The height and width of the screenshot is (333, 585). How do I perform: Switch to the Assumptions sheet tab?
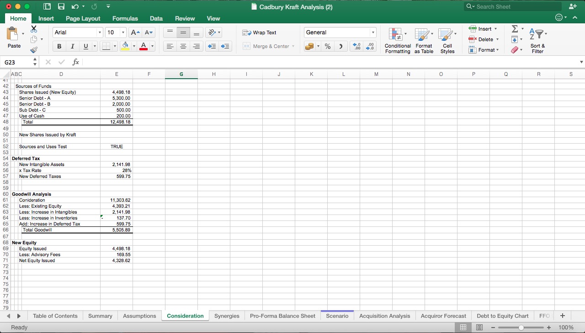139,316
